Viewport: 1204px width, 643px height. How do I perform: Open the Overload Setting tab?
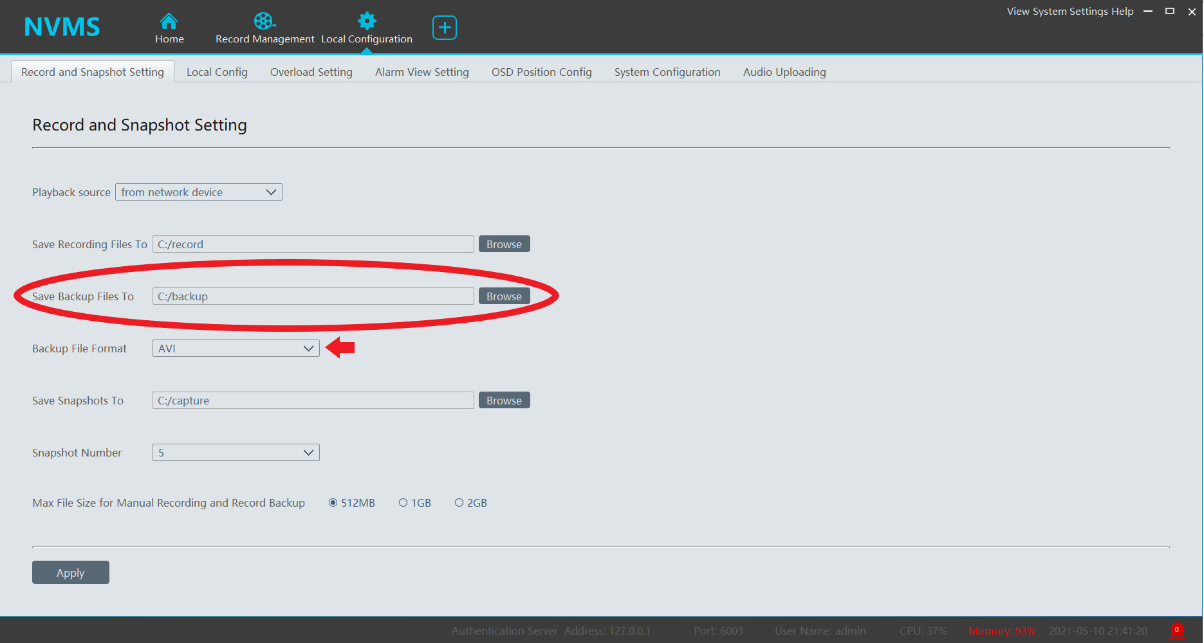(x=311, y=72)
